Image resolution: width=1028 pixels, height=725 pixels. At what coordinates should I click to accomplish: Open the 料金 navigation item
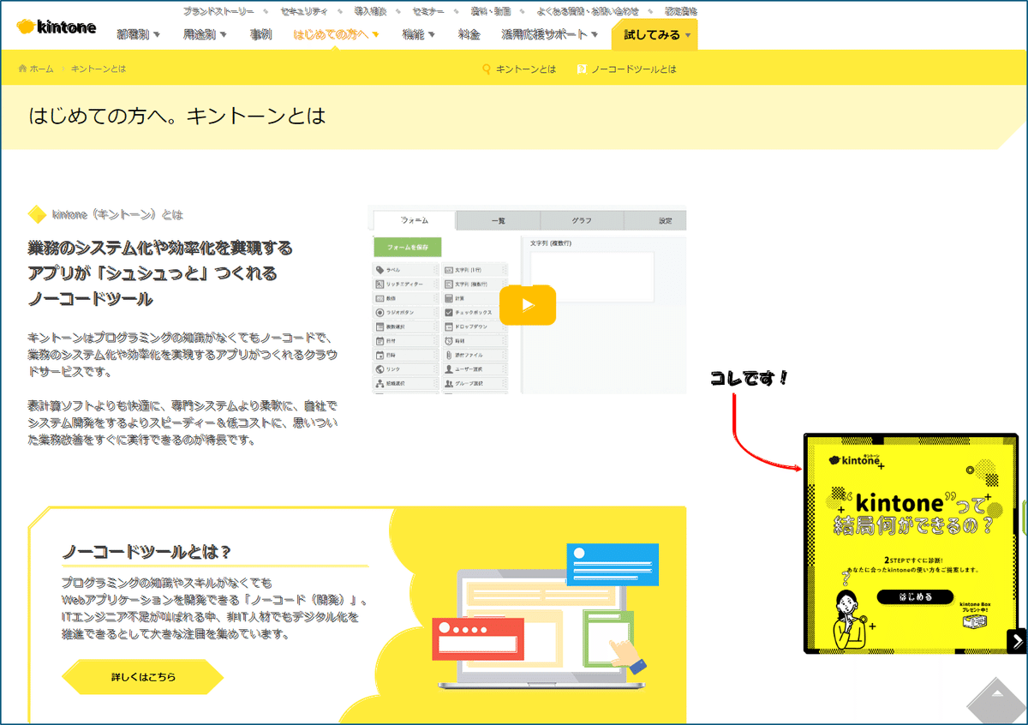(469, 34)
